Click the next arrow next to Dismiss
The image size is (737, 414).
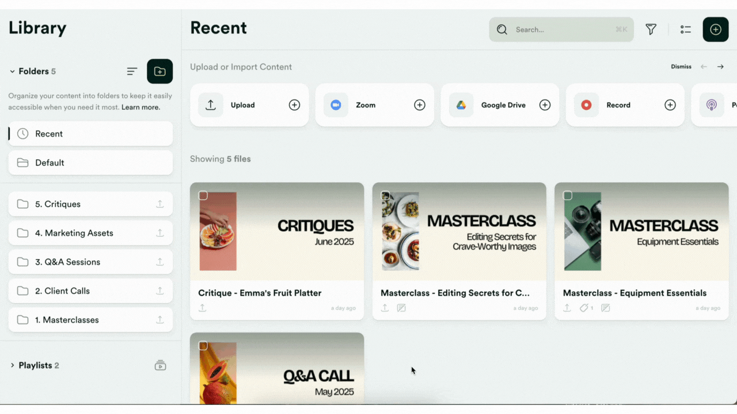[x=720, y=67]
